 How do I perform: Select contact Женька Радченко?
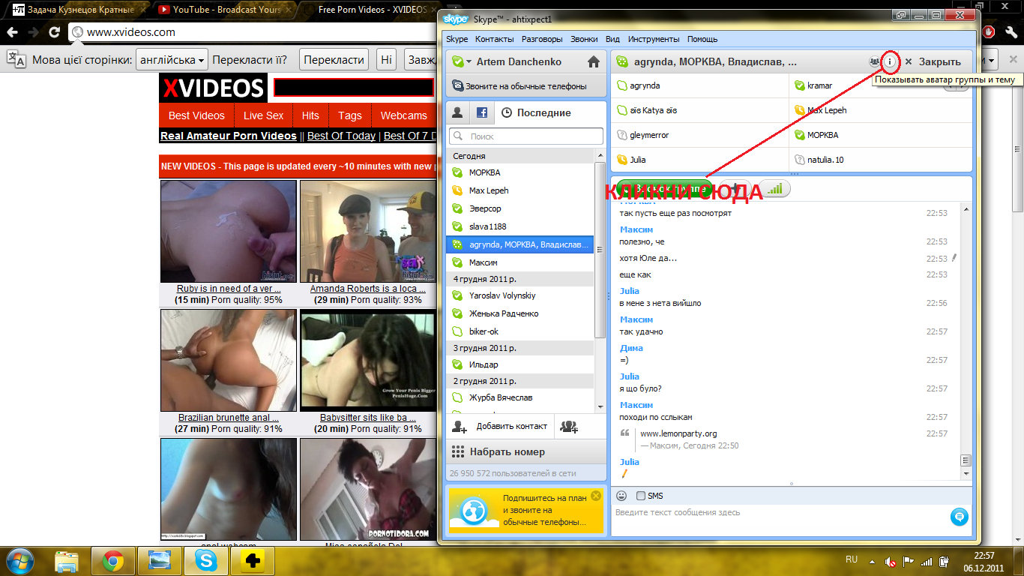(520, 313)
